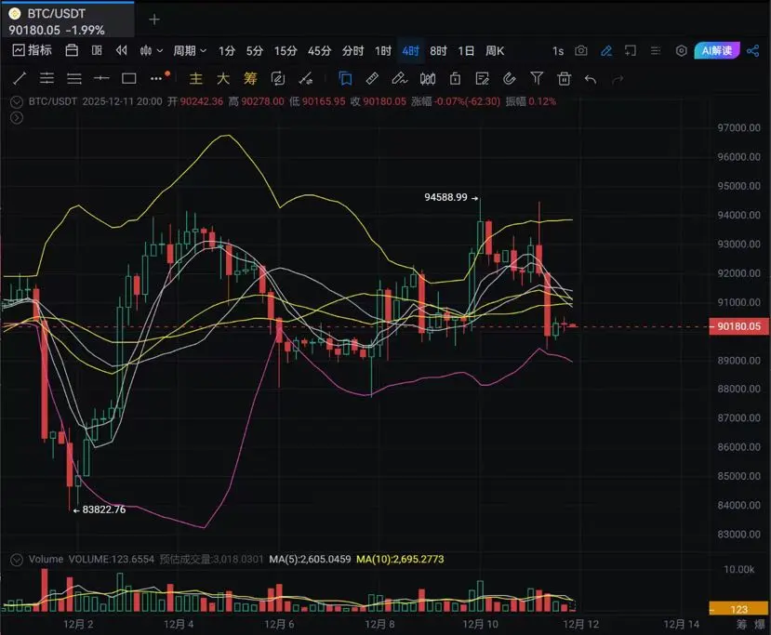
Task: Click the 94588.99 high marker
Action: [445, 197]
